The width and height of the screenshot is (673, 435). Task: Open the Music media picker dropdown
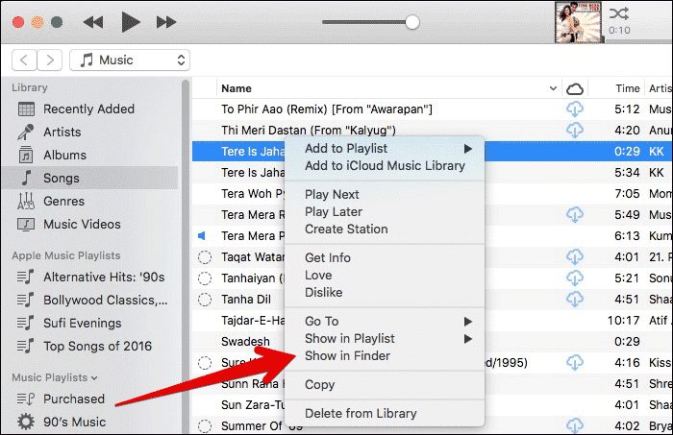[x=130, y=60]
